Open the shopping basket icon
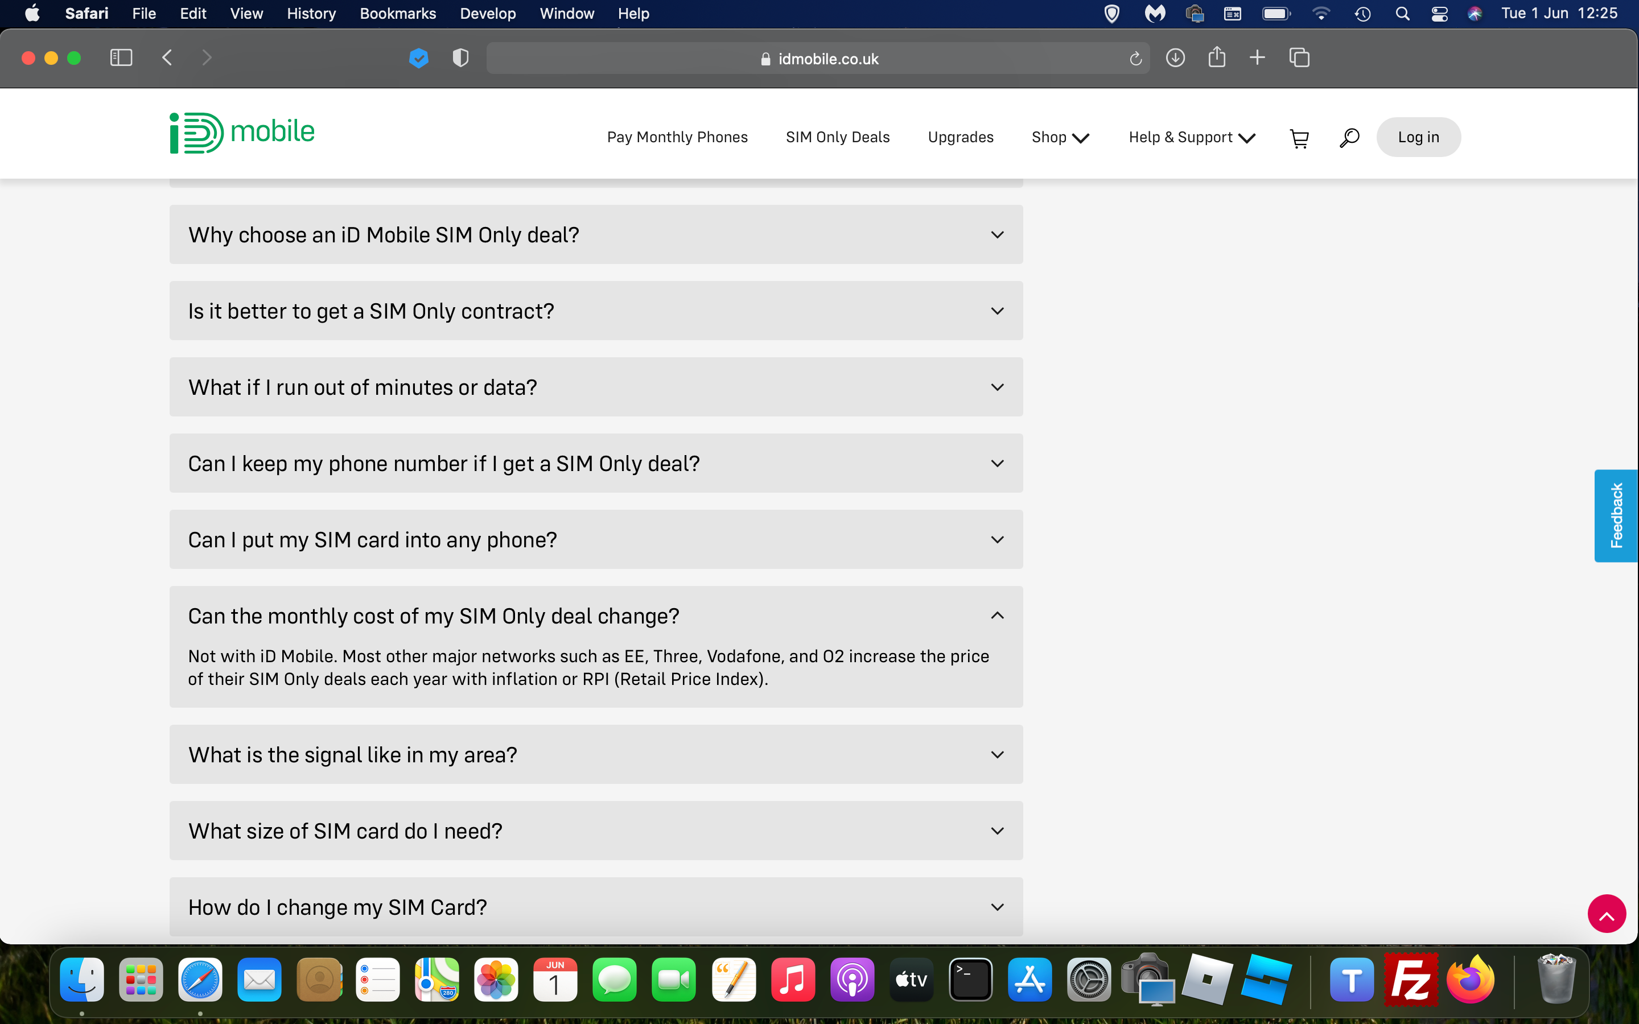Screen dimensions: 1639x1024 (x=1299, y=138)
